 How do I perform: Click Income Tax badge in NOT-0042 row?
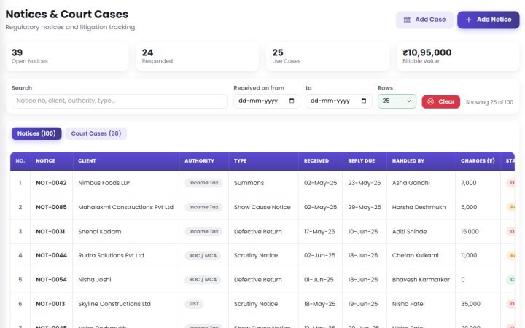pyautogui.click(x=203, y=183)
